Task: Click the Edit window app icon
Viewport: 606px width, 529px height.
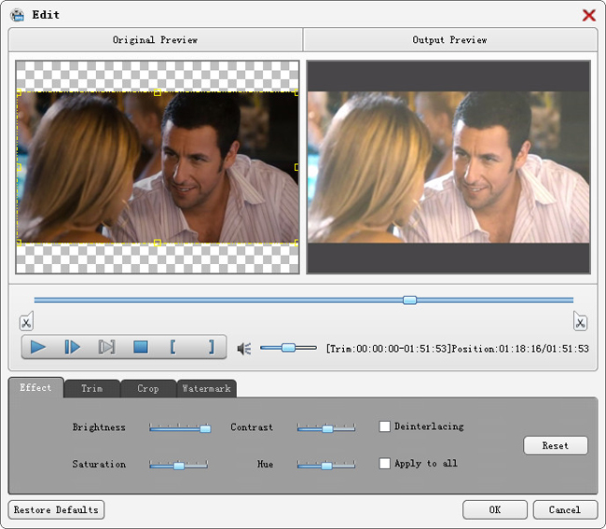Action: pos(18,15)
